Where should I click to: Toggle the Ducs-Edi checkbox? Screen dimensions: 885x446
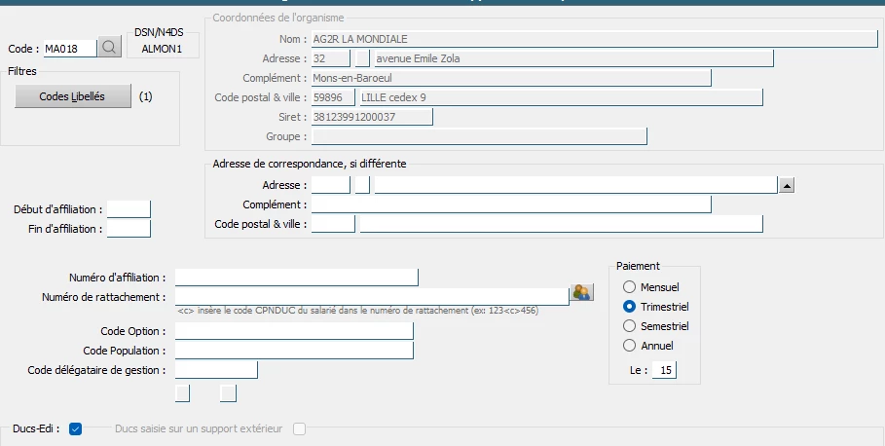click(76, 428)
